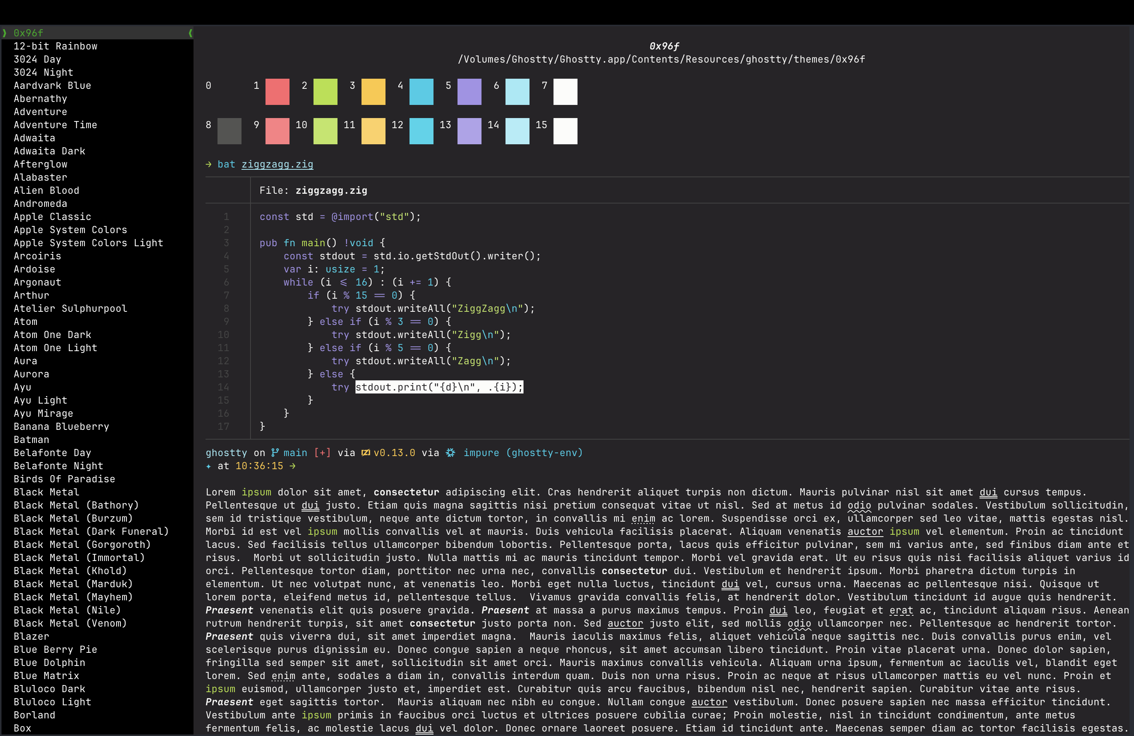Select Abernathy in the theme list
The image size is (1134, 736).
[x=40, y=99]
